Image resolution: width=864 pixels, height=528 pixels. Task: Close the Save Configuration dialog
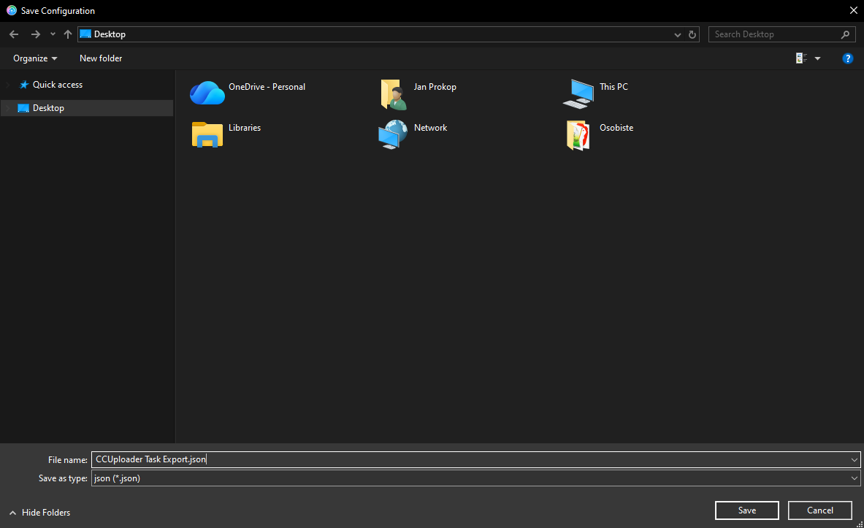853,10
